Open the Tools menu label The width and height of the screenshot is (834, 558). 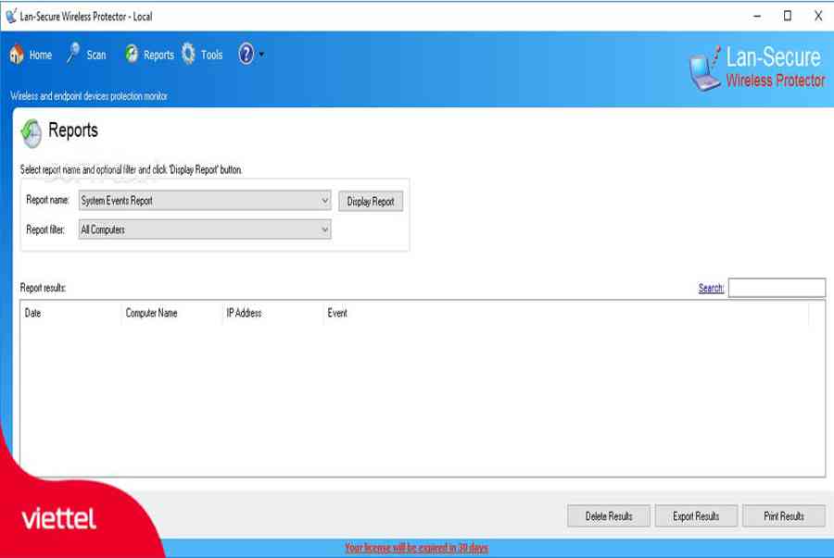pos(212,56)
